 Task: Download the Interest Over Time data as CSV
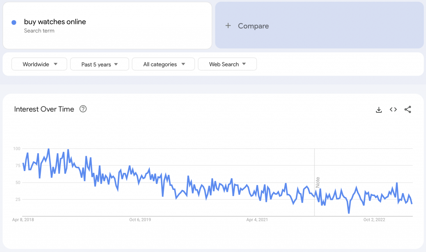pos(379,109)
